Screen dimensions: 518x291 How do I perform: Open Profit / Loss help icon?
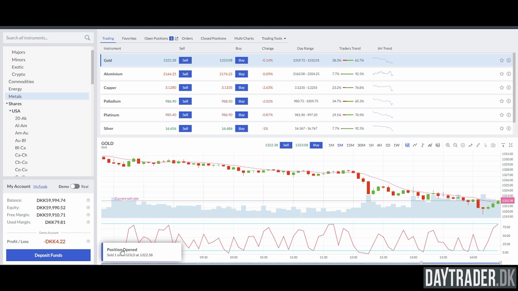88,241
